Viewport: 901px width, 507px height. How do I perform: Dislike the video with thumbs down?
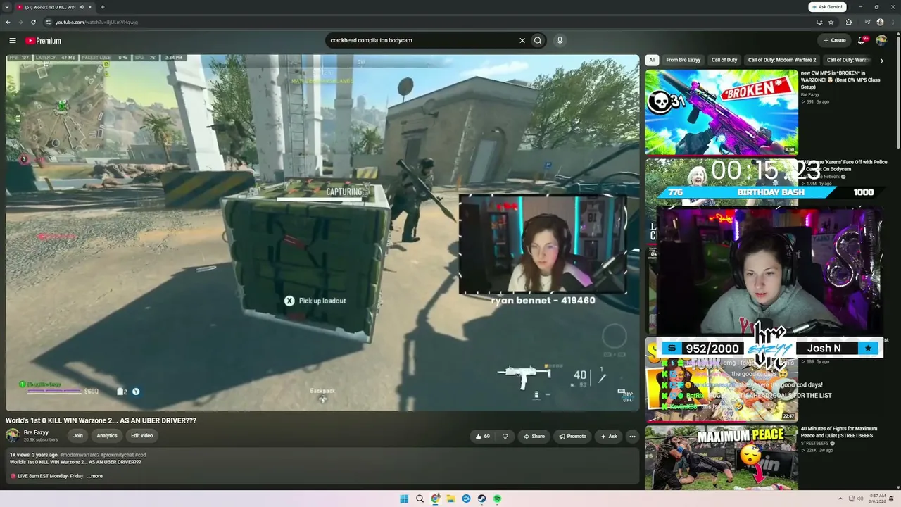coord(505,437)
